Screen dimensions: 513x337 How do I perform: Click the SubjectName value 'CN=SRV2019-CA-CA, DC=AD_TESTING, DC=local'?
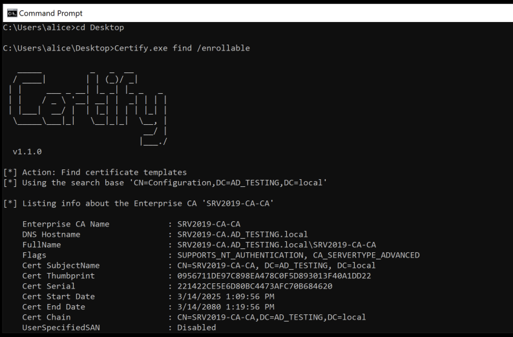click(x=277, y=266)
